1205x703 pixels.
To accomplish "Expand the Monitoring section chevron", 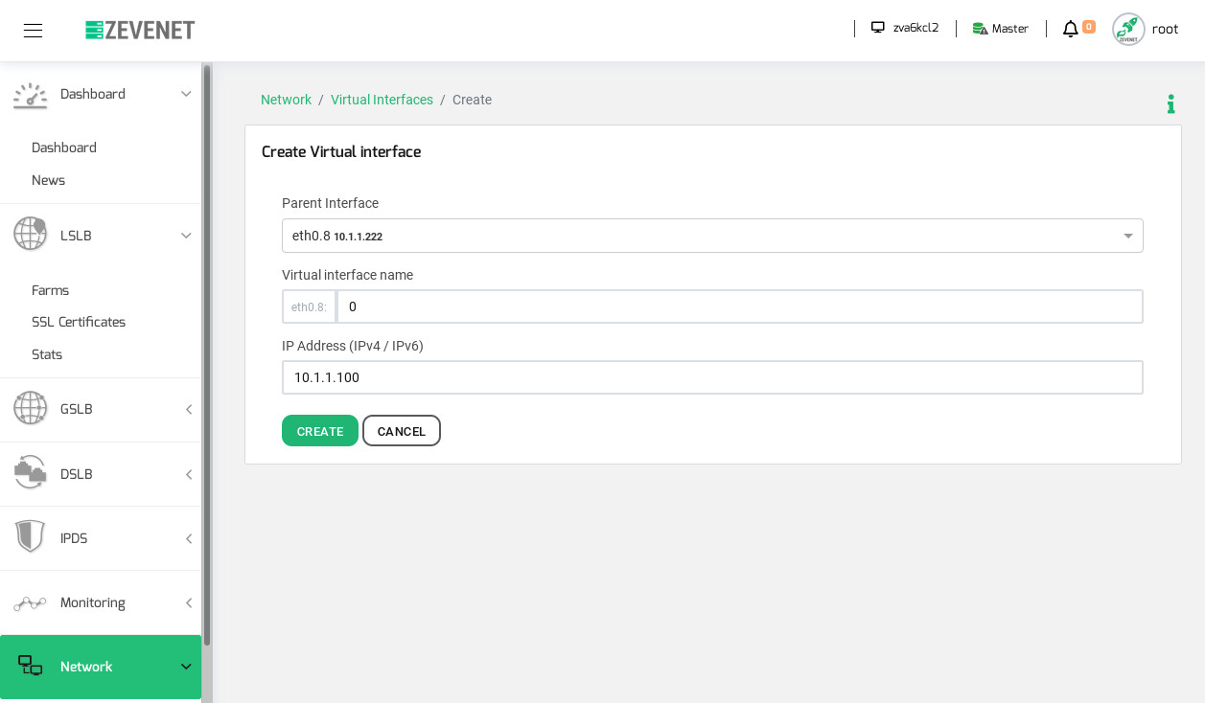I will (x=189, y=602).
